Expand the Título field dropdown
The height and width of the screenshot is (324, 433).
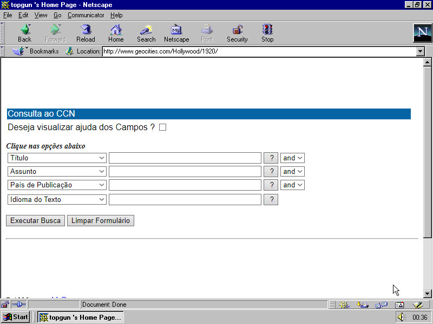(57, 158)
